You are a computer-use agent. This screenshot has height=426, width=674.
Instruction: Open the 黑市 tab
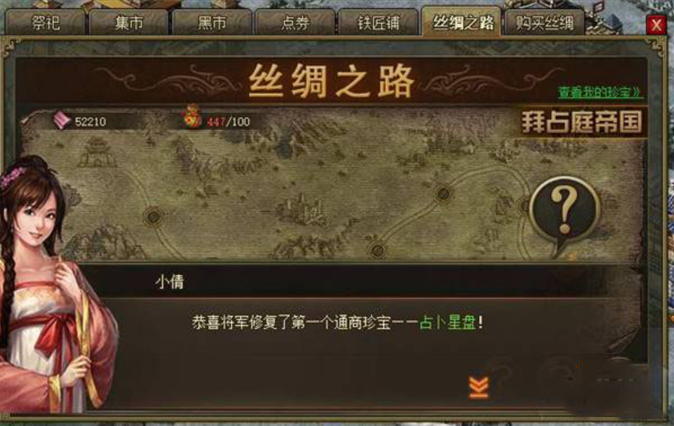pos(211,23)
